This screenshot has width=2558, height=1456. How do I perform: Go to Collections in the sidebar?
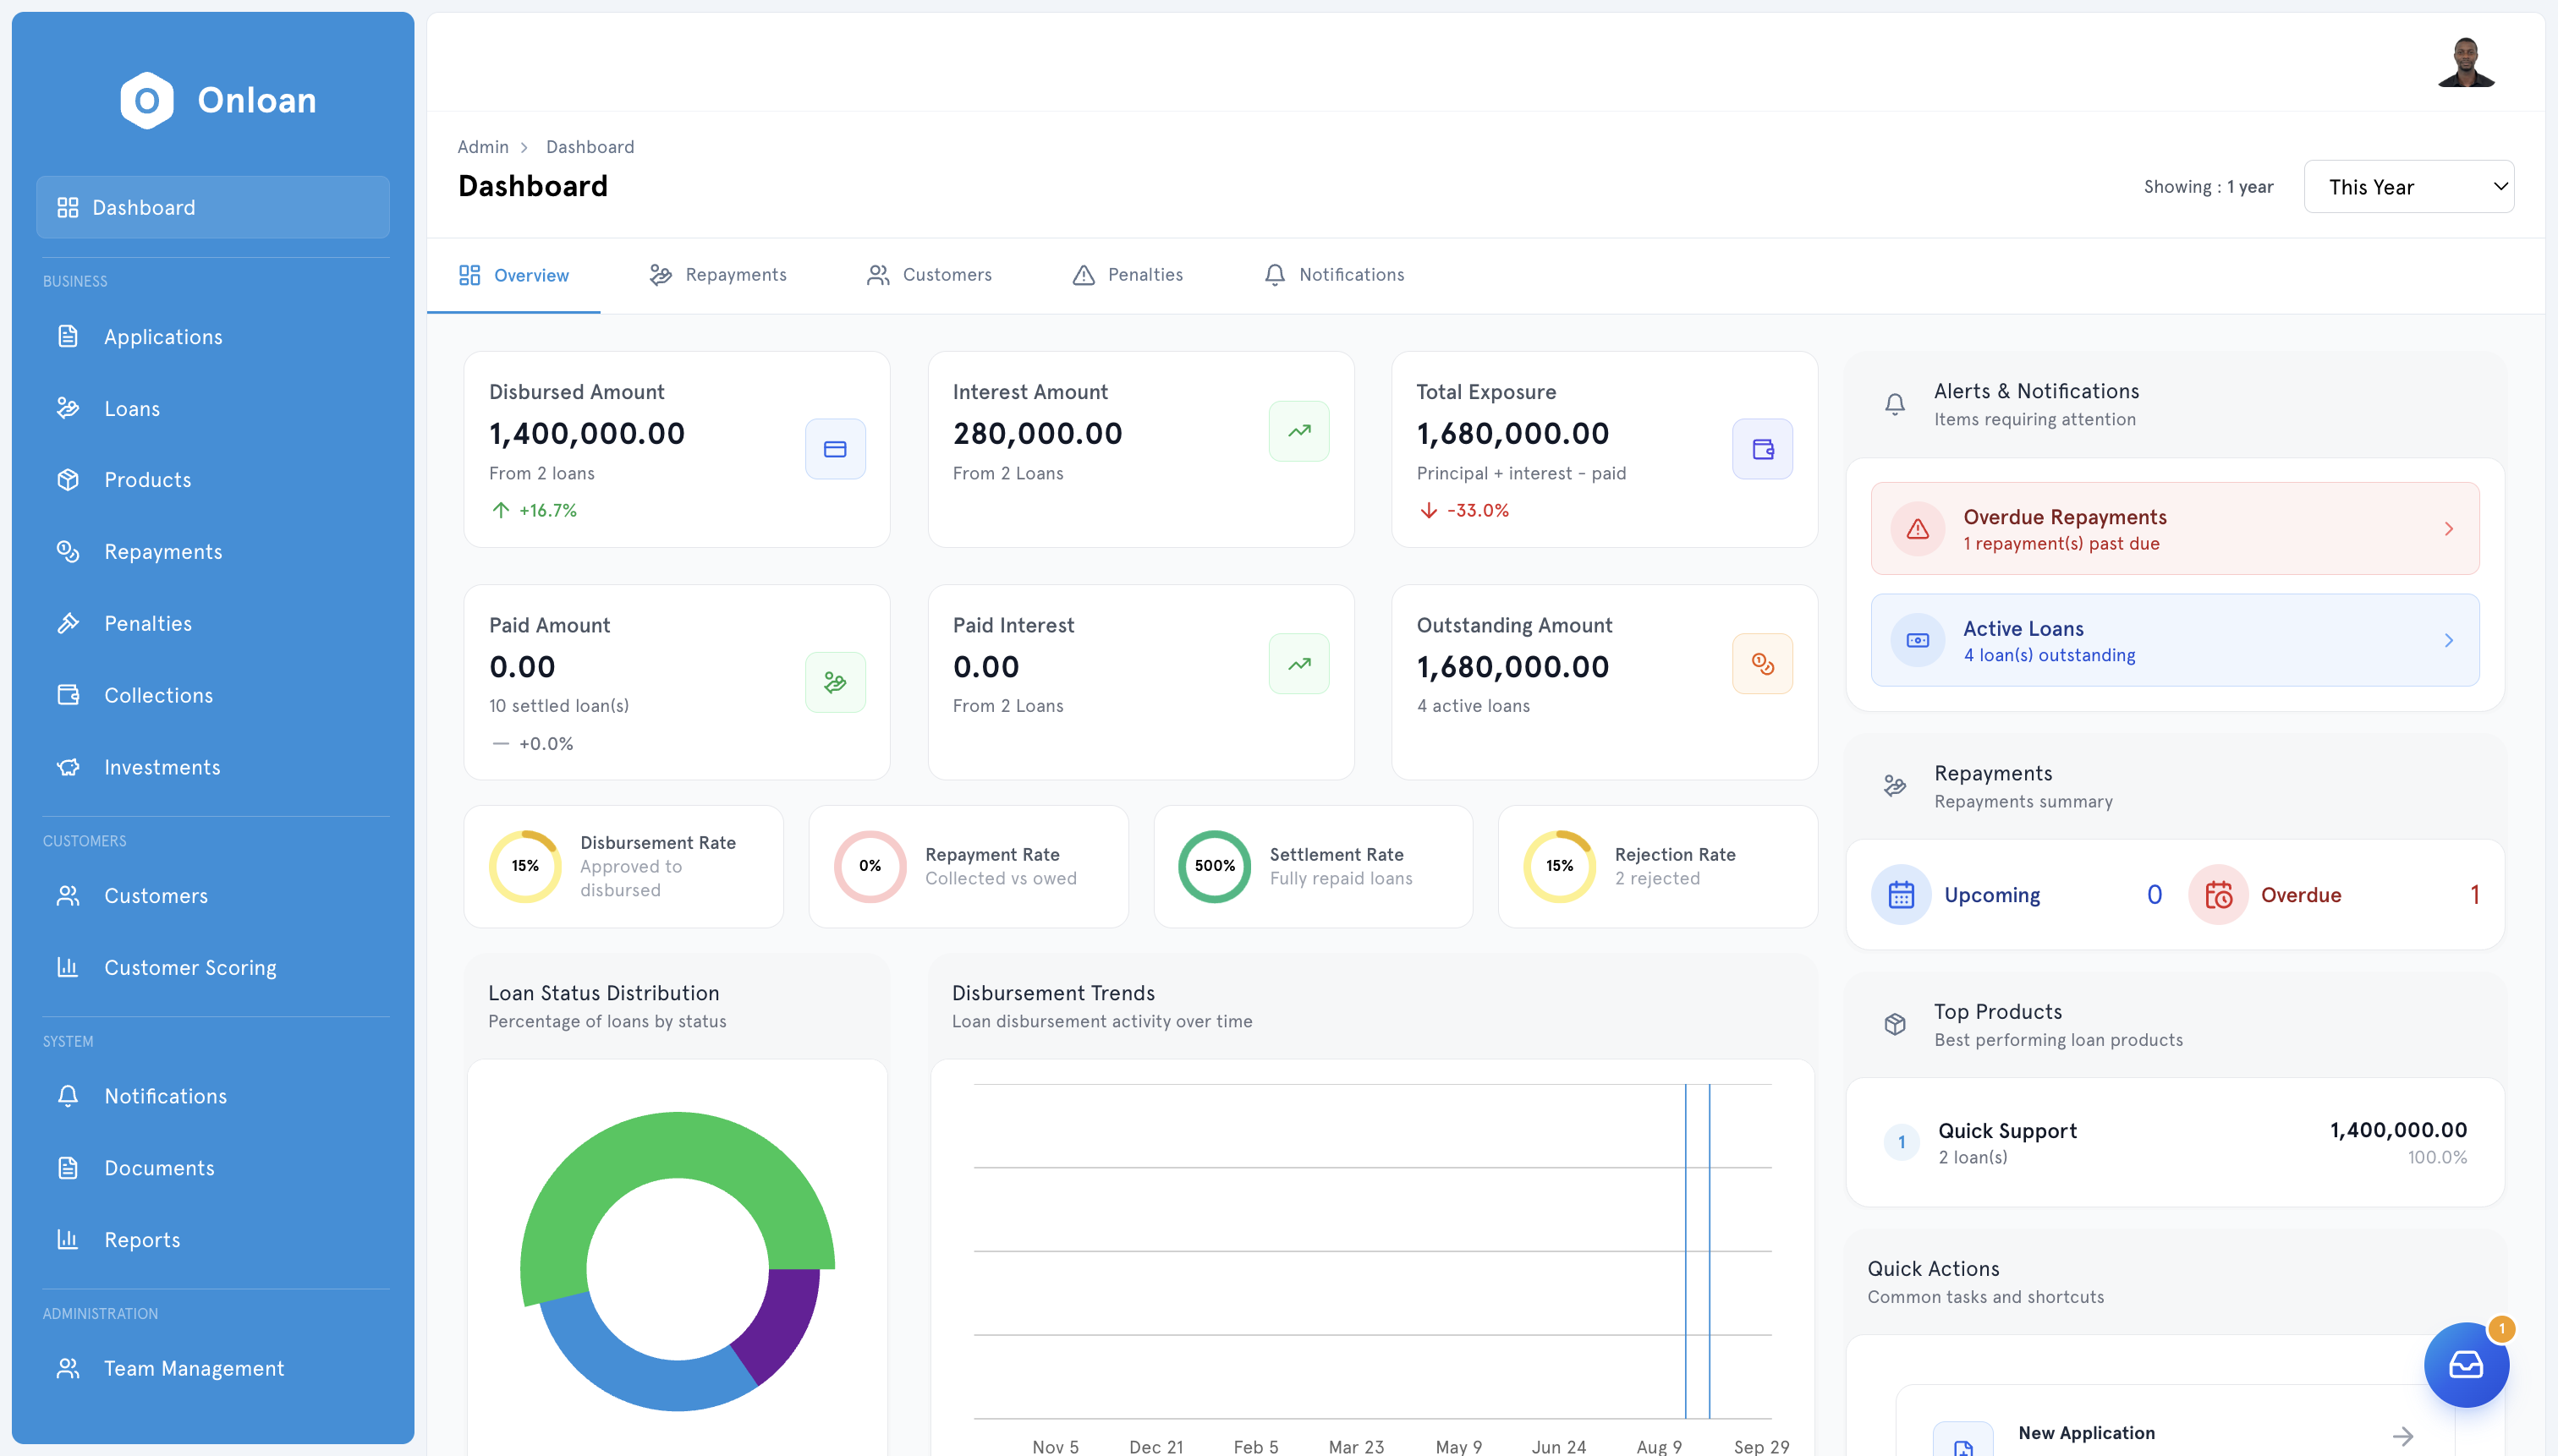pos(213,695)
